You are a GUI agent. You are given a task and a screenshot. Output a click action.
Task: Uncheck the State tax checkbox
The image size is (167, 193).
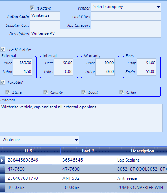tap(8, 92)
